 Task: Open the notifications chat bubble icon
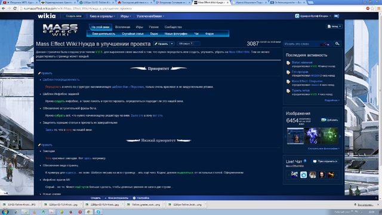pos(337,16)
